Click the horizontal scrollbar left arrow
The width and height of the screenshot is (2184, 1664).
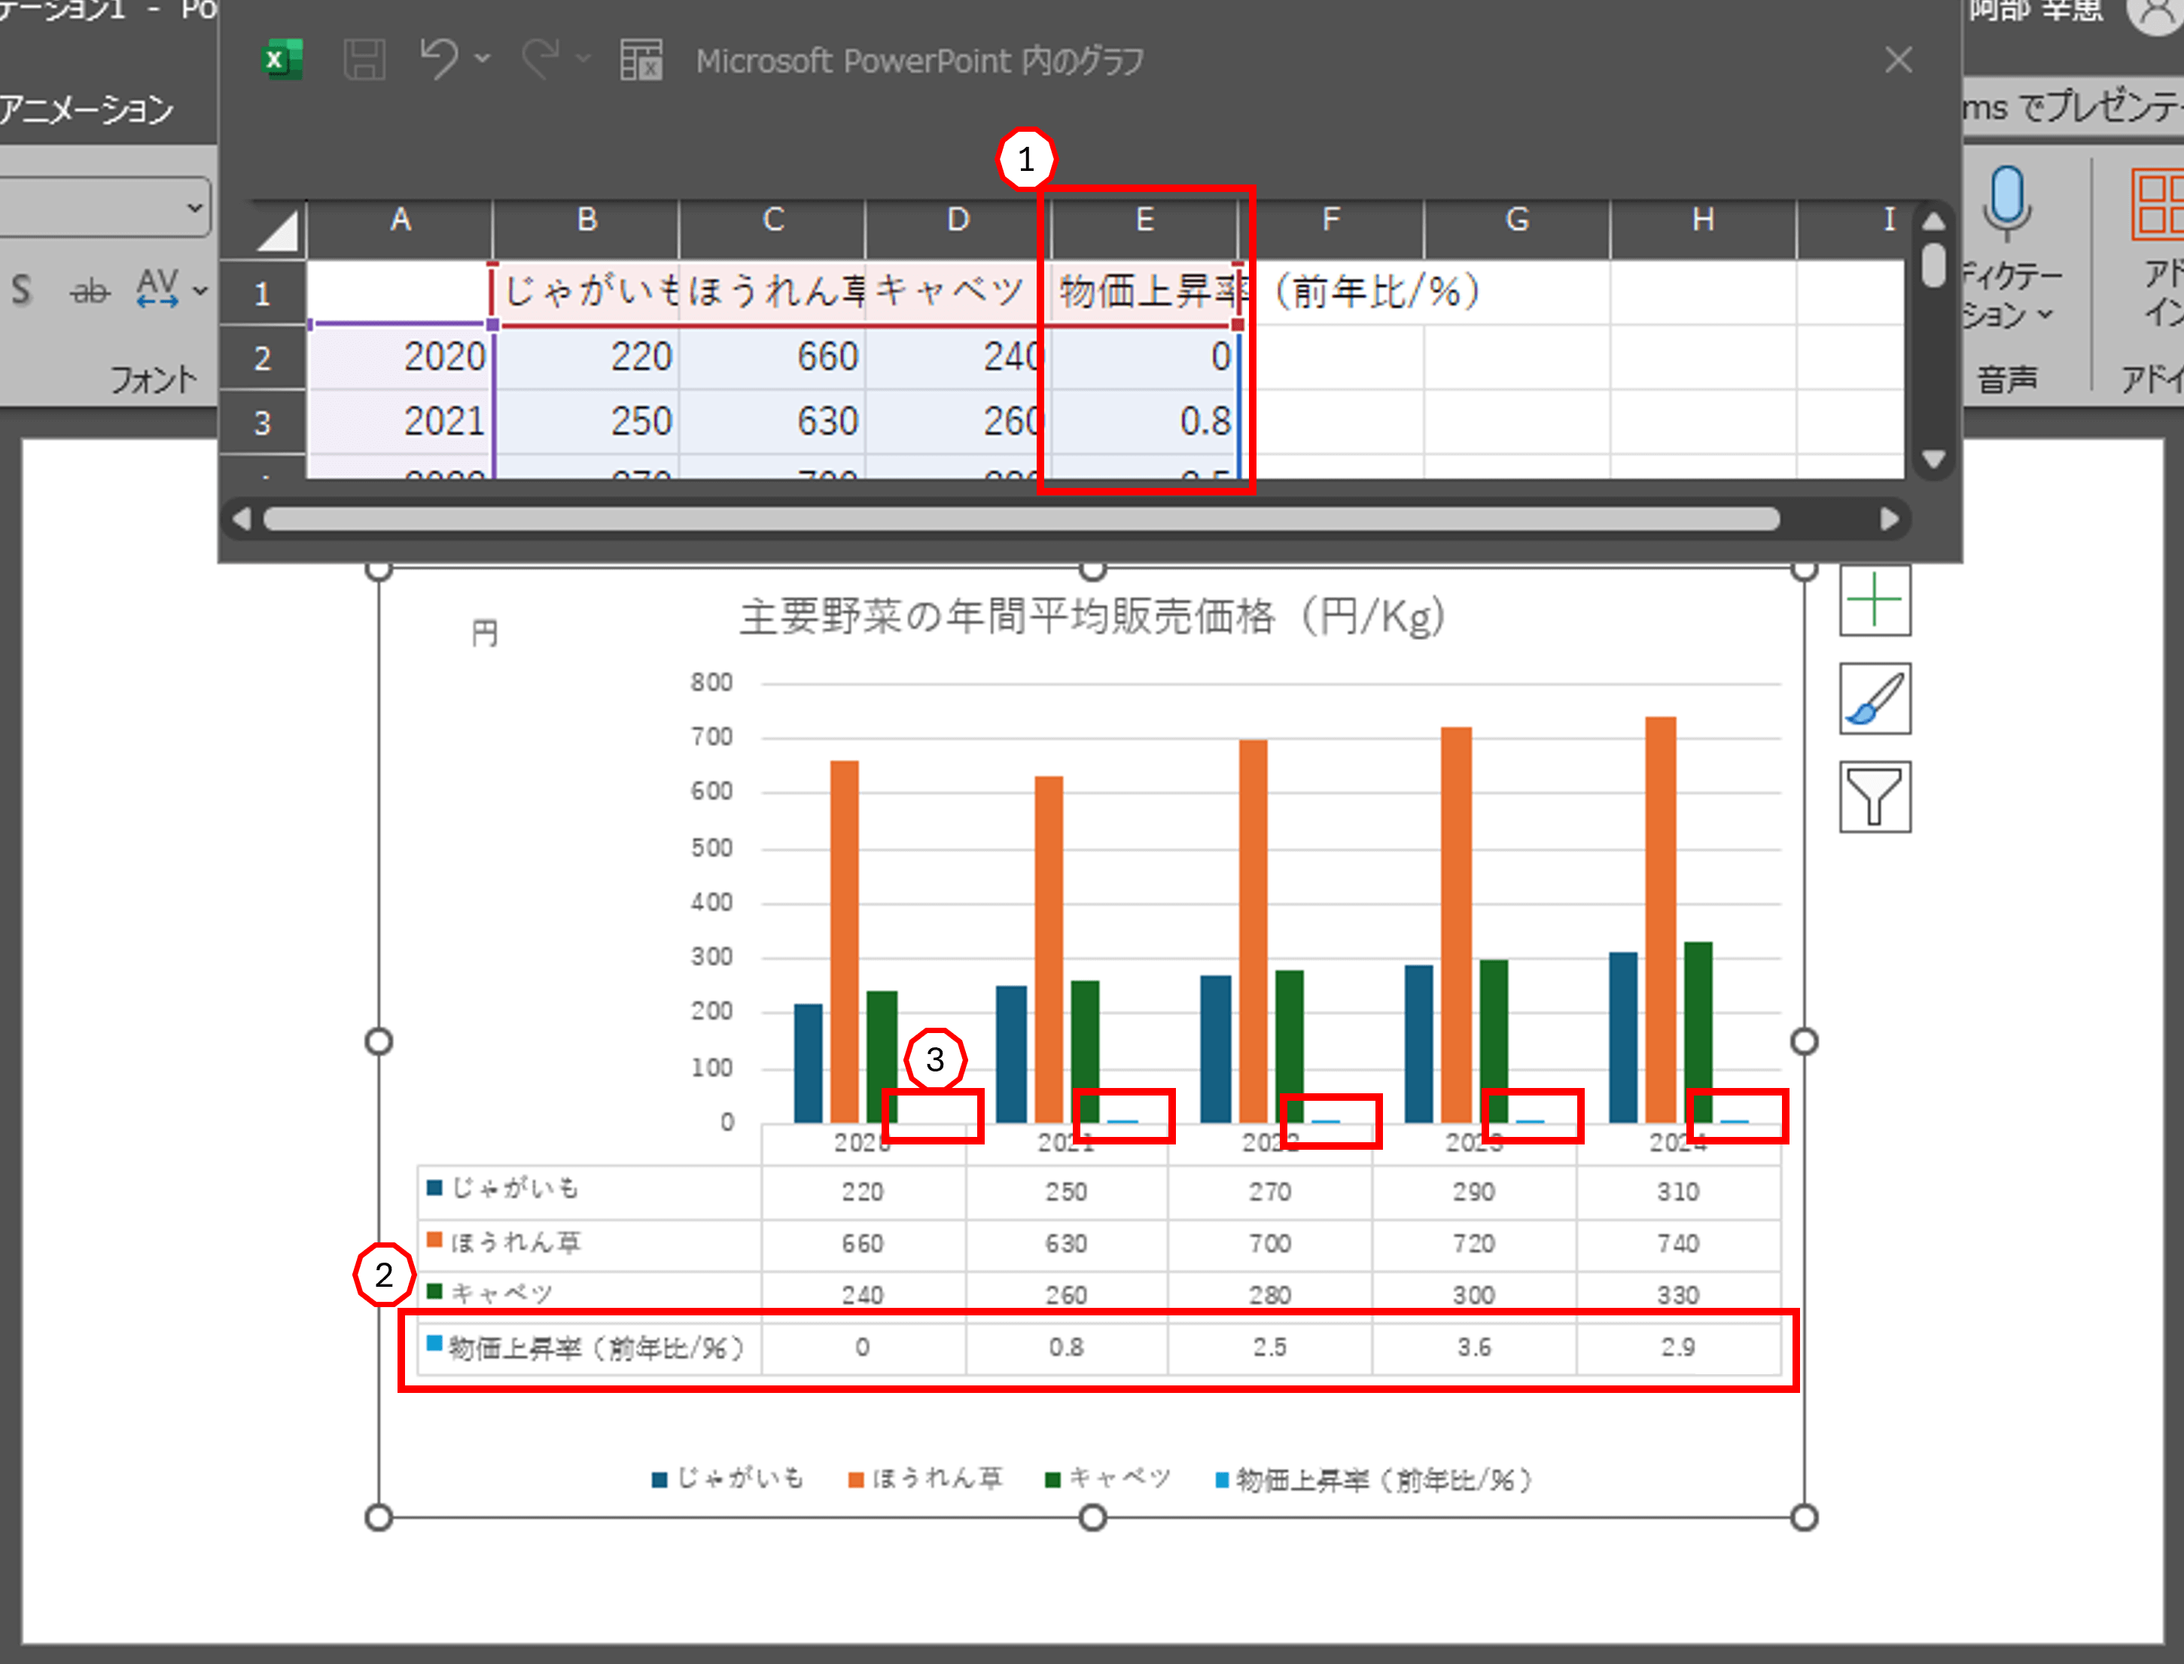point(241,519)
